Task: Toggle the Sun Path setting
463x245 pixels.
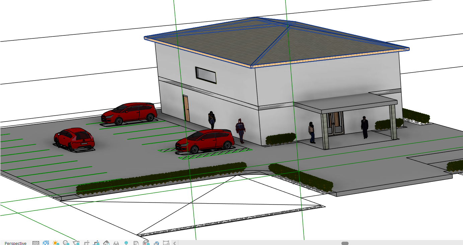Action: [x=56, y=243]
